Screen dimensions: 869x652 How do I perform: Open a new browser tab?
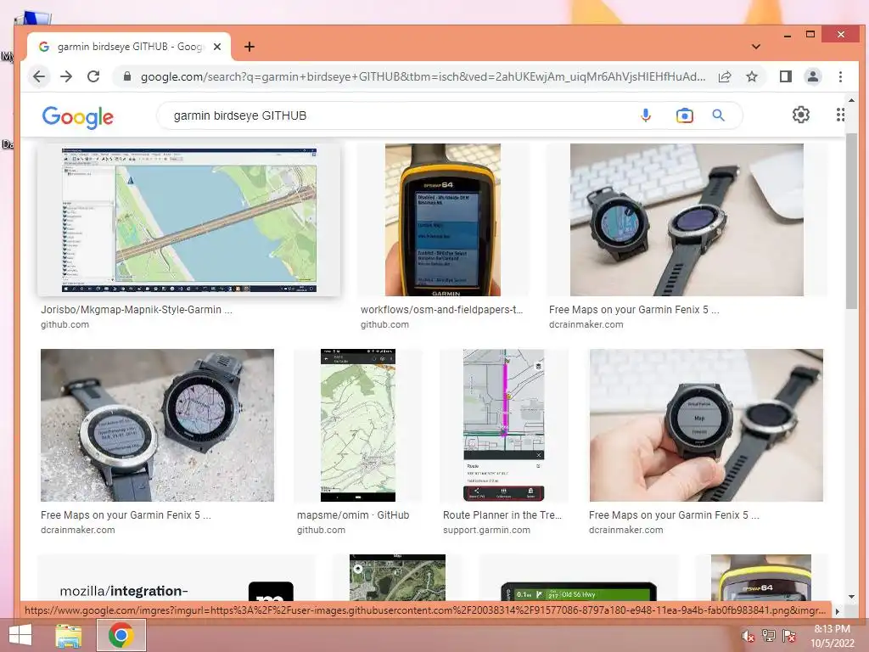[249, 47]
